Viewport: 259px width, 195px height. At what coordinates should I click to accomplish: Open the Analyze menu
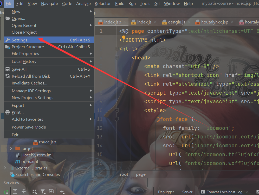[83, 3]
